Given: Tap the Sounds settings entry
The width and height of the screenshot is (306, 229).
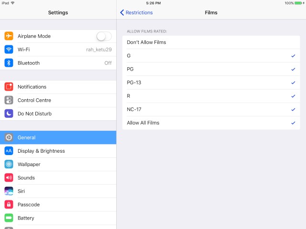Looking at the screenshot, I should [x=58, y=178].
